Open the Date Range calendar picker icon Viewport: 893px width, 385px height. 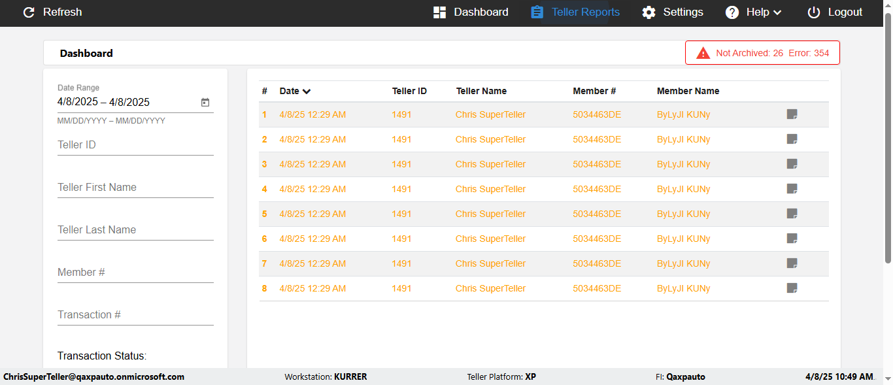coord(205,102)
